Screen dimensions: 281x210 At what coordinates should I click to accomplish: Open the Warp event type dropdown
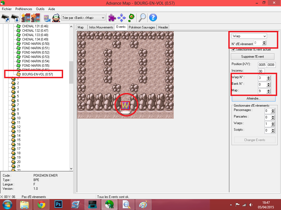coord(249,36)
